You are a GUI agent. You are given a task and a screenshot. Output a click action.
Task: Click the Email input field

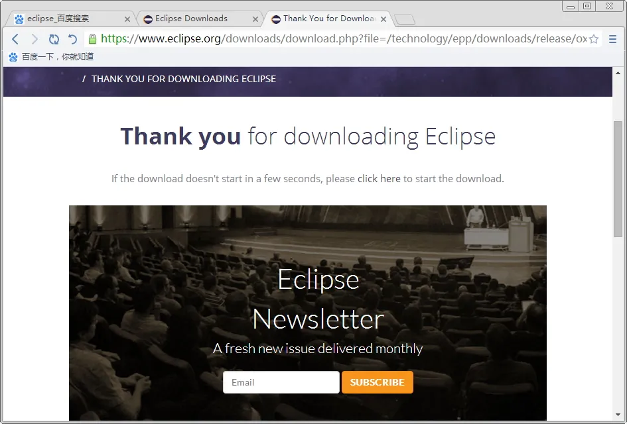point(281,382)
